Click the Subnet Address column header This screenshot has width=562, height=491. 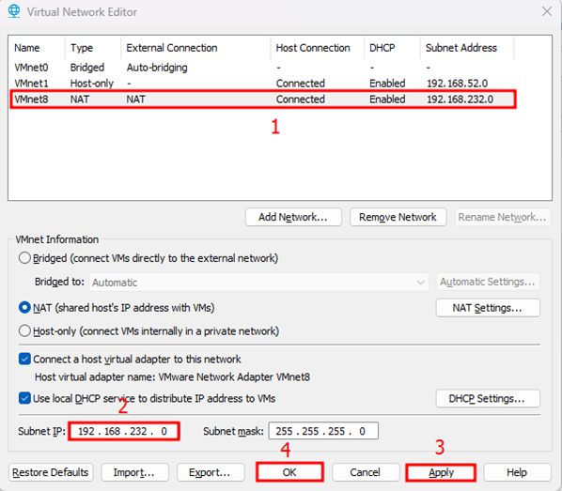point(467,48)
